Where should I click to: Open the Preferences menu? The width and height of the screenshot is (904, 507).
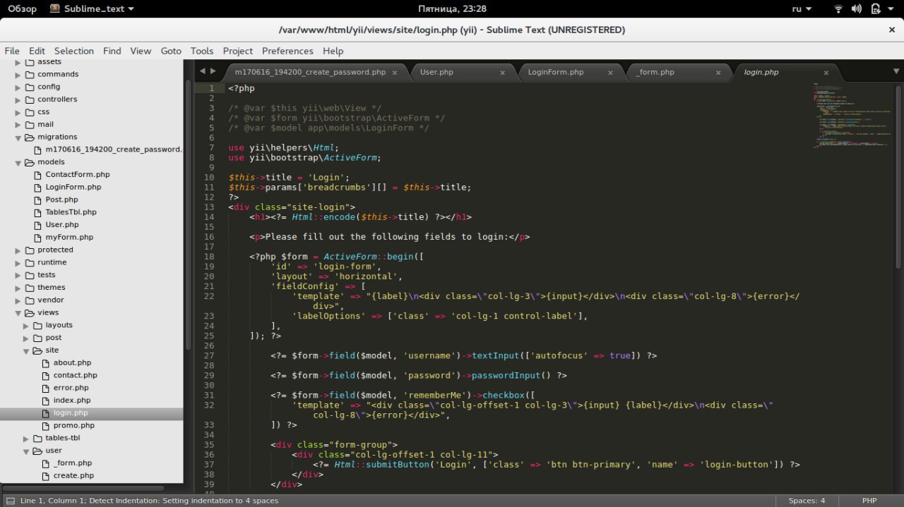287,51
